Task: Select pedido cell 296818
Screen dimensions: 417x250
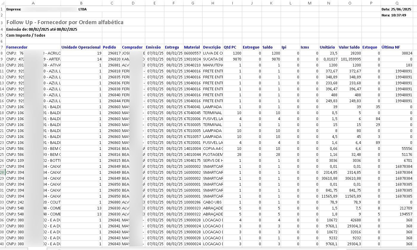Action: pos(112,71)
